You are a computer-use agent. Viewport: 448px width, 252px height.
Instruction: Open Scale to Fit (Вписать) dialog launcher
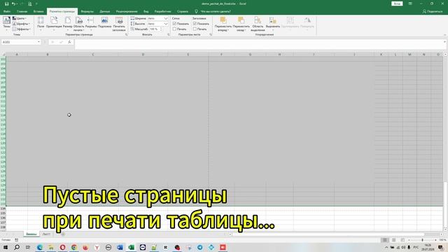[x=168, y=34]
